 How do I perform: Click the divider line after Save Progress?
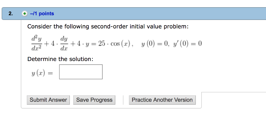123,100
